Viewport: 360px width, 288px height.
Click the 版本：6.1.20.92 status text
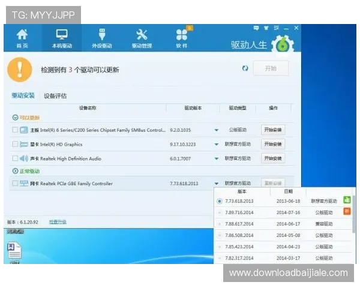[23, 222]
